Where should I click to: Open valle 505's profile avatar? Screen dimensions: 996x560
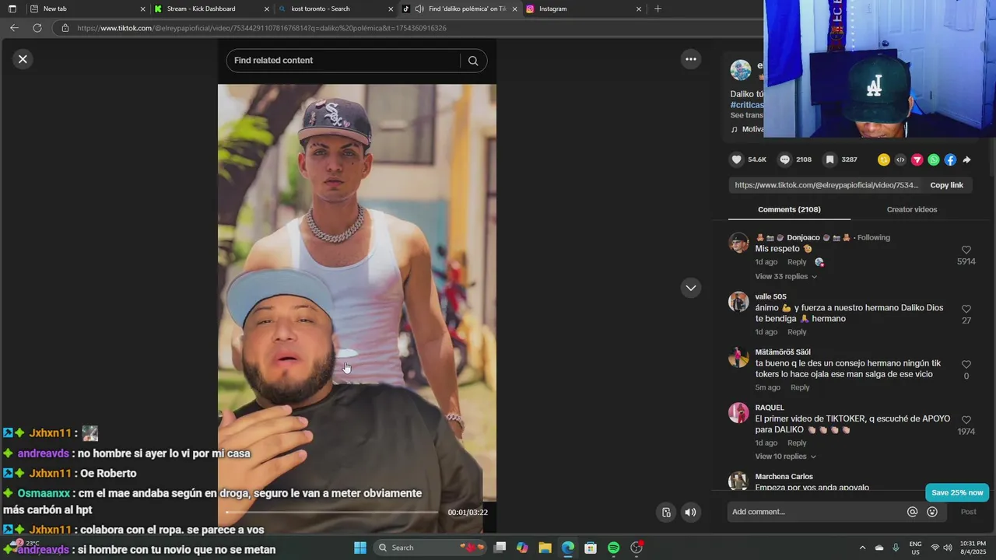[x=738, y=302]
